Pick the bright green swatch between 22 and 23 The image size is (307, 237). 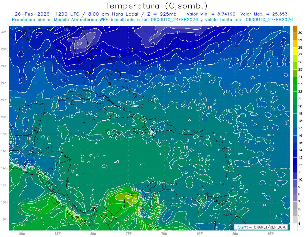[x=295, y=88]
